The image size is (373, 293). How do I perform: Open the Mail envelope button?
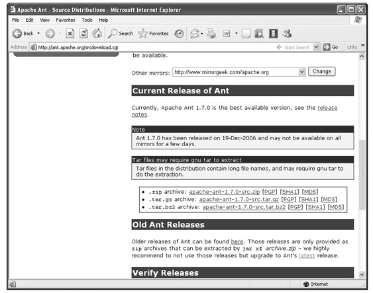coord(195,34)
